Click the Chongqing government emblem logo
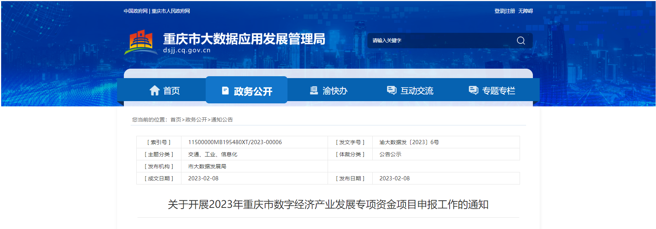 (141, 42)
